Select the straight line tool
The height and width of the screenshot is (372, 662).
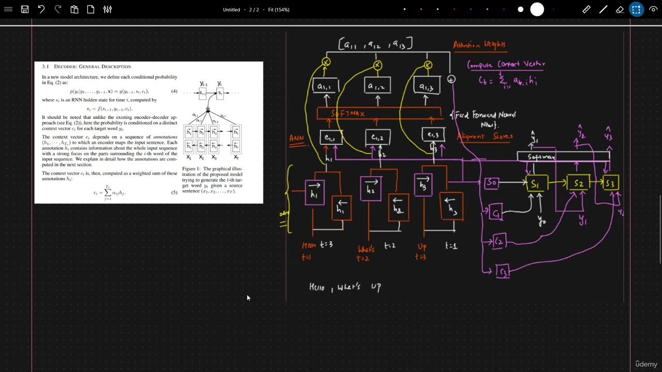(x=603, y=9)
